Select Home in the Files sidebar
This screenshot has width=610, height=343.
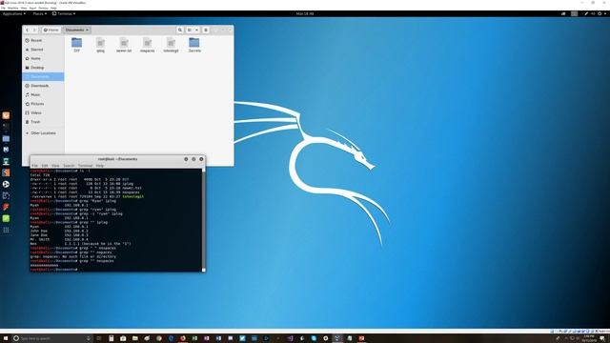(43, 58)
